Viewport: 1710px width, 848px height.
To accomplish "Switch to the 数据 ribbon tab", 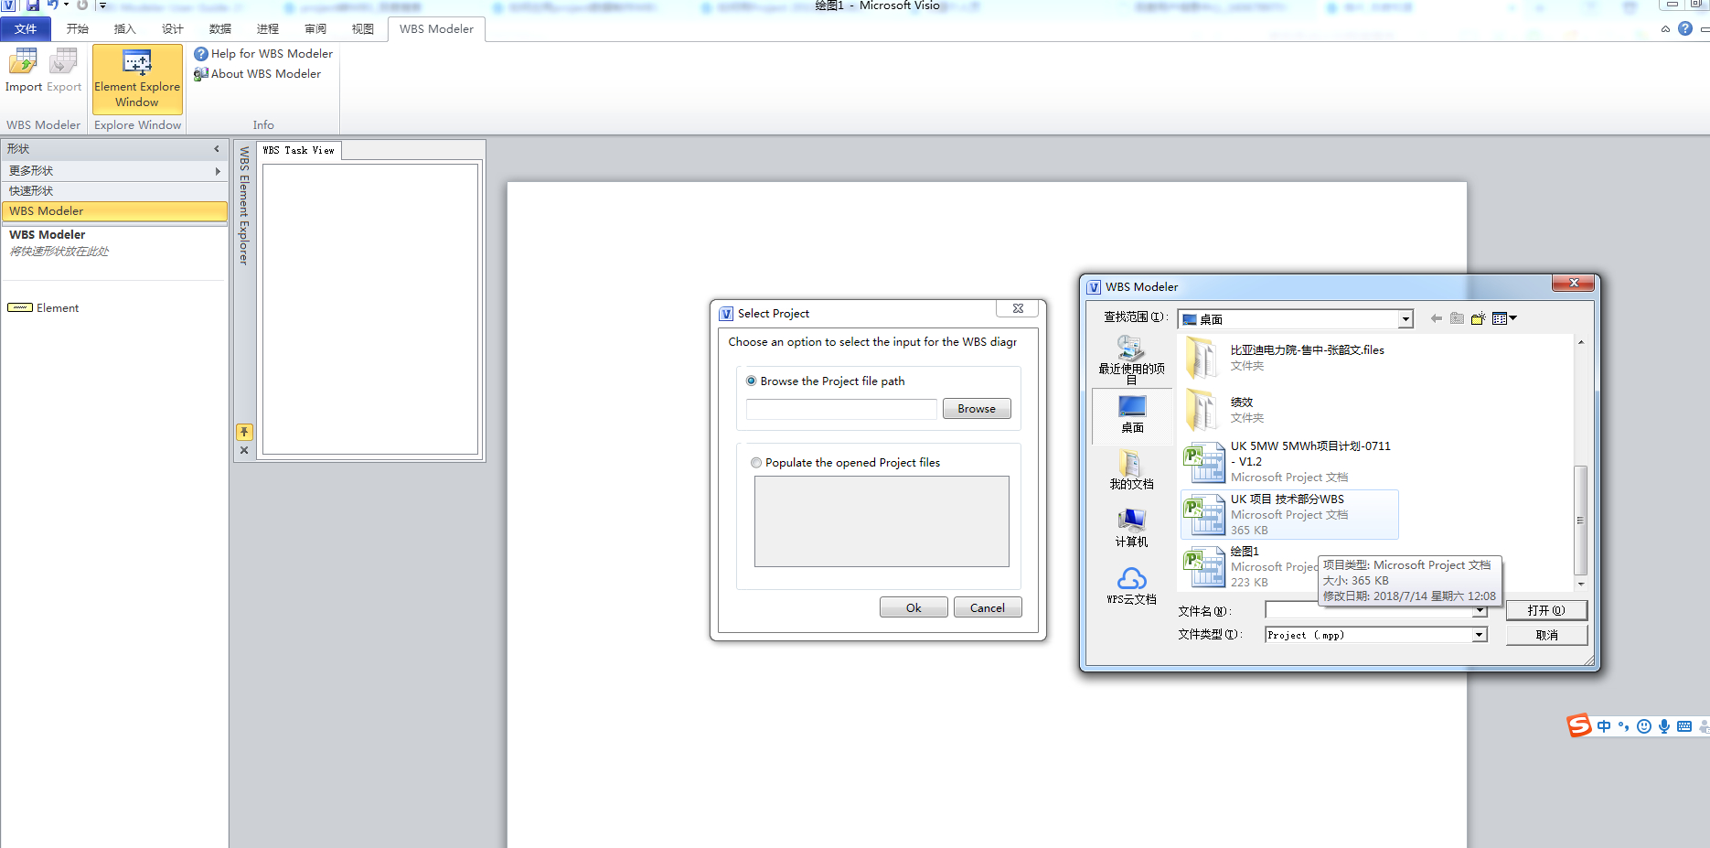I will point(220,29).
